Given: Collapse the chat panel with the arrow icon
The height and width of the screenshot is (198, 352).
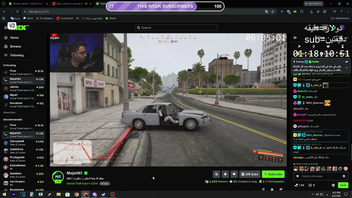Looking at the screenshot, I should click(x=295, y=38).
